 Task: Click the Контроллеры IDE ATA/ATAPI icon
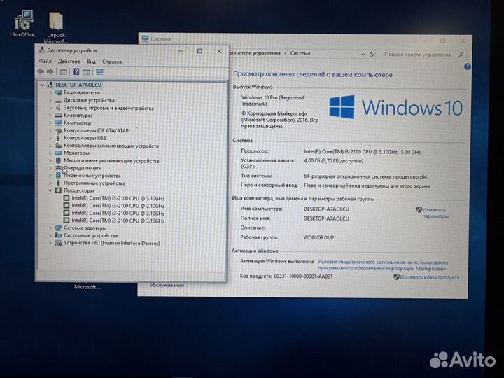tap(58, 130)
